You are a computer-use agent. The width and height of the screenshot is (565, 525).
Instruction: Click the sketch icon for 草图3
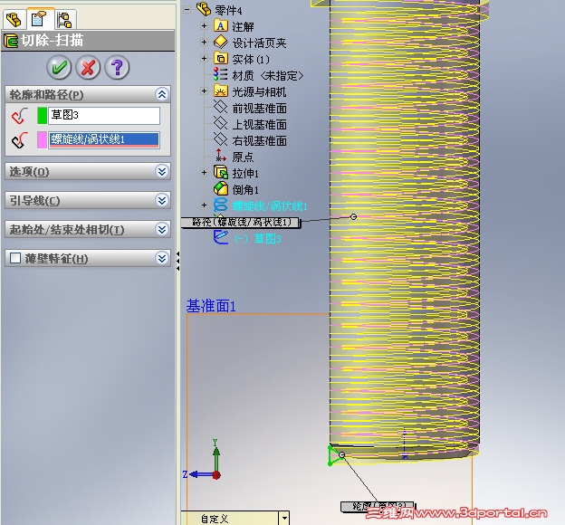pyautogui.click(x=221, y=237)
